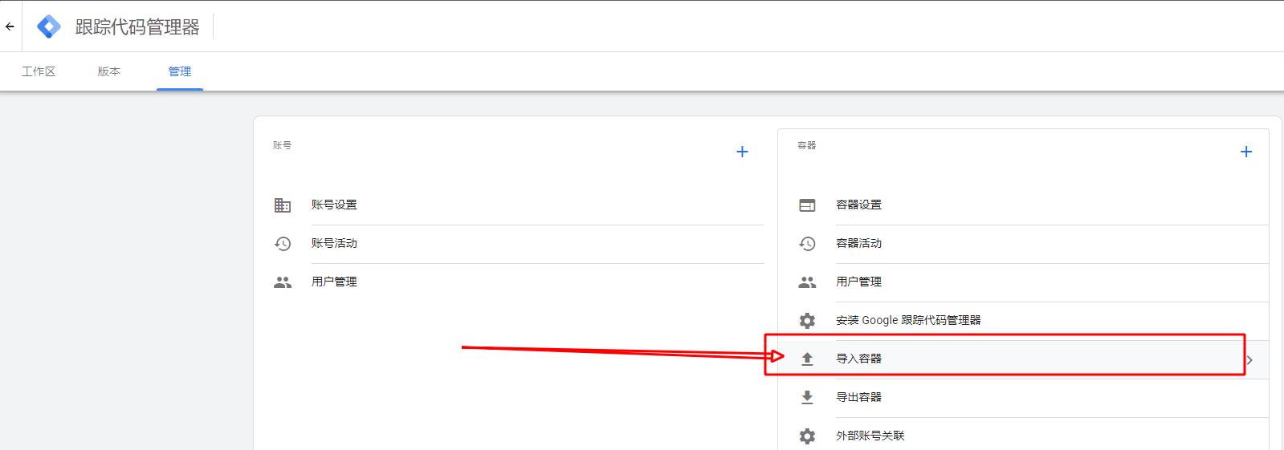Screen dimensions: 1284x450
Task: Open 用户管理 under the 账号 column
Action: coord(334,282)
